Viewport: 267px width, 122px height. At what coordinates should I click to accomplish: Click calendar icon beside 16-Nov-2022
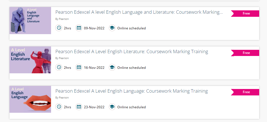(79, 67)
